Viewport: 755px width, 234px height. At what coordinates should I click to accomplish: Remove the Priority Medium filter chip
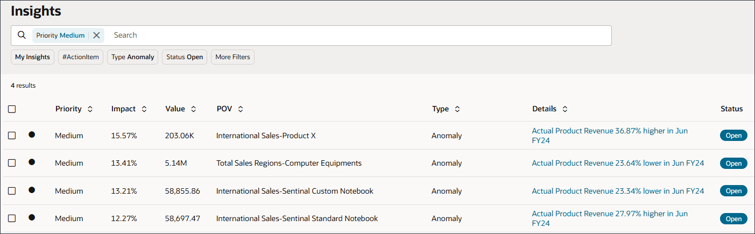click(x=96, y=35)
